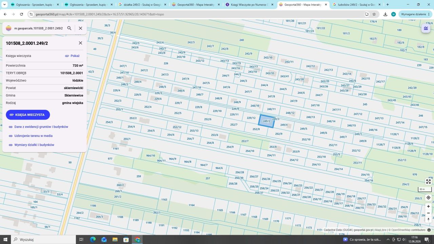Screen dimensions: 434x244
Task: Open the Windows notification center
Action: [x=427, y=240]
